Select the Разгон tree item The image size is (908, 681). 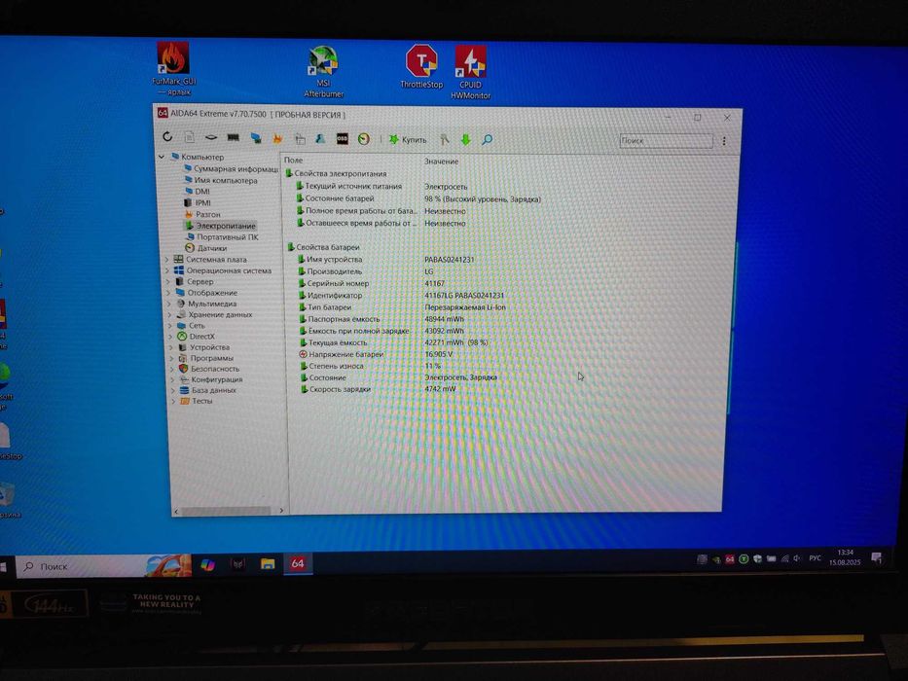tap(202, 214)
